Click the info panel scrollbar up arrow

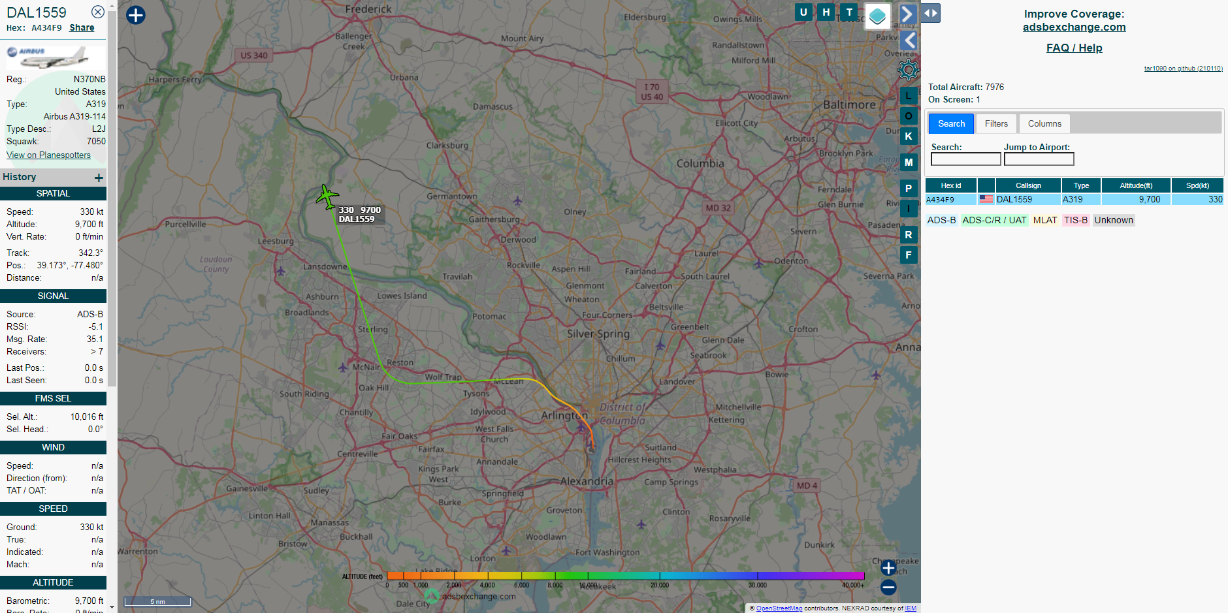(112, 5)
